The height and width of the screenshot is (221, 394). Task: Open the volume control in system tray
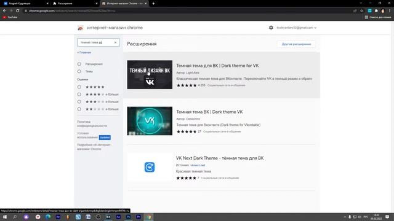(360, 217)
